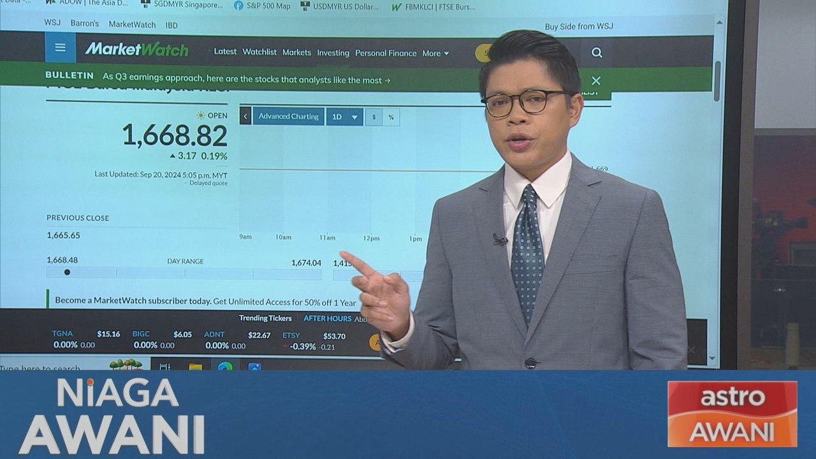Open the Personal Finance nav item
The height and width of the screenshot is (459, 816).
386,53
